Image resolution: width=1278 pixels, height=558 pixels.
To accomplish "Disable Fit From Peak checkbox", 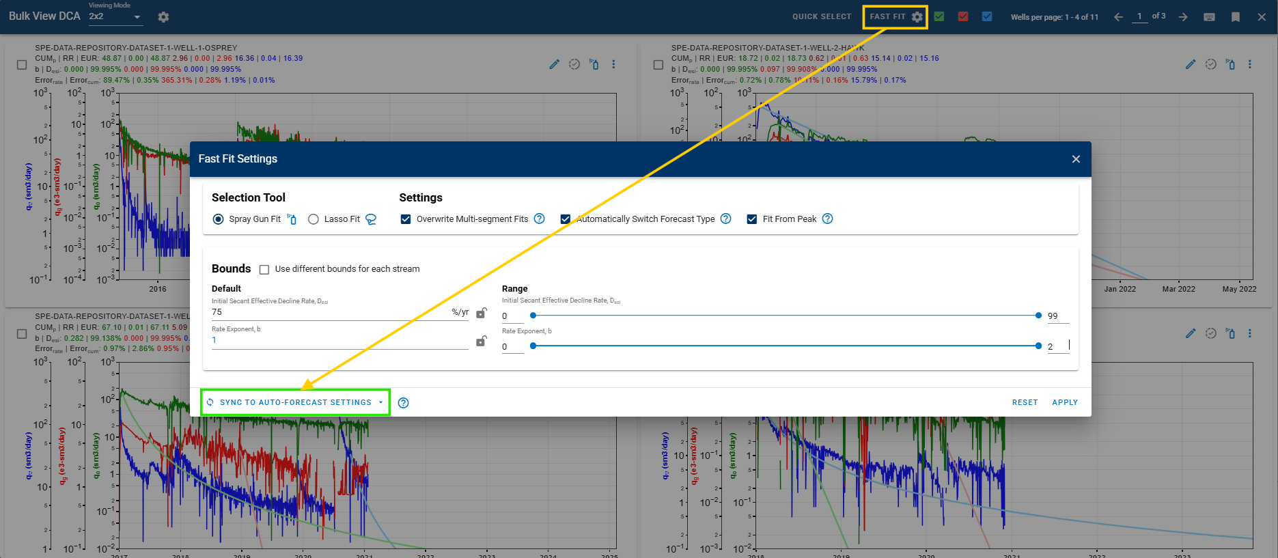I will click(x=752, y=219).
